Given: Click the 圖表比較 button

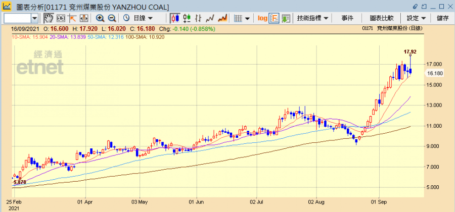Looking at the screenshot, I should pyautogui.click(x=382, y=18).
